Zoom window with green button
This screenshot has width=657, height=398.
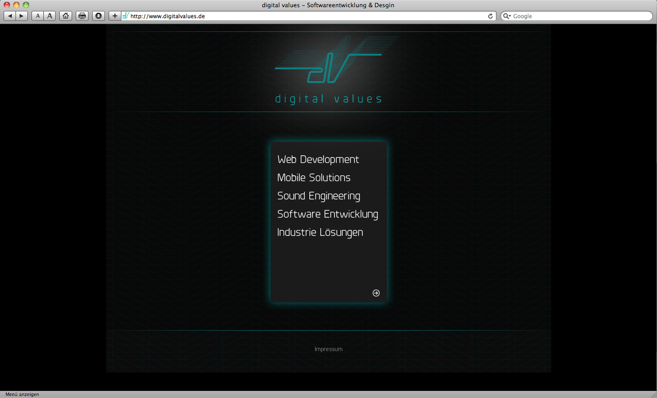[x=26, y=5]
